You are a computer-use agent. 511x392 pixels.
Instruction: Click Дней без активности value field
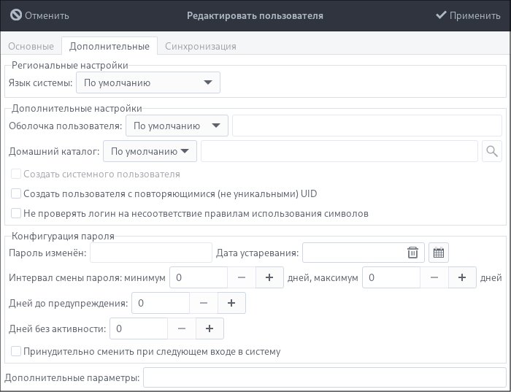(139, 328)
